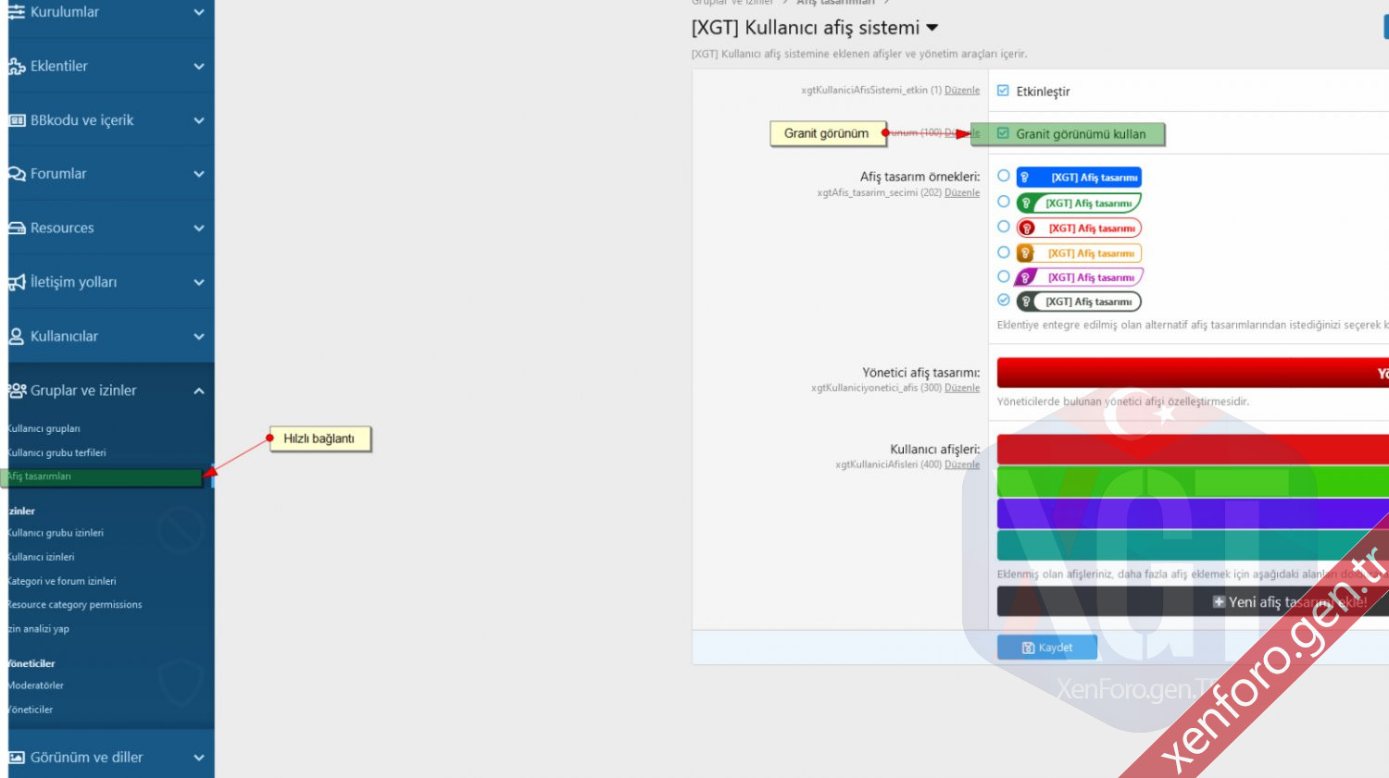Screen dimensions: 1389x778
Task: Expand the Forumlar section chevron
Action: point(199,174)
